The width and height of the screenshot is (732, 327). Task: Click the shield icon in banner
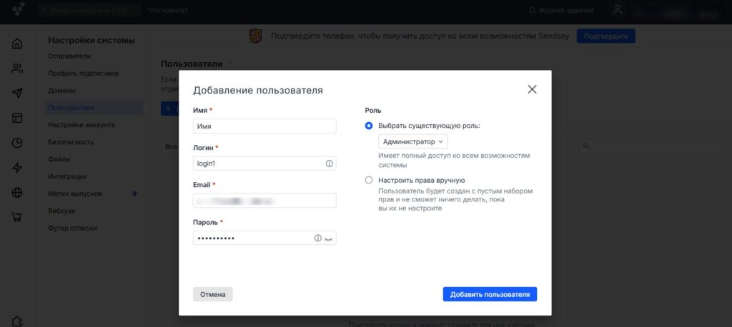pyautogui.click(x=255, y=36)
